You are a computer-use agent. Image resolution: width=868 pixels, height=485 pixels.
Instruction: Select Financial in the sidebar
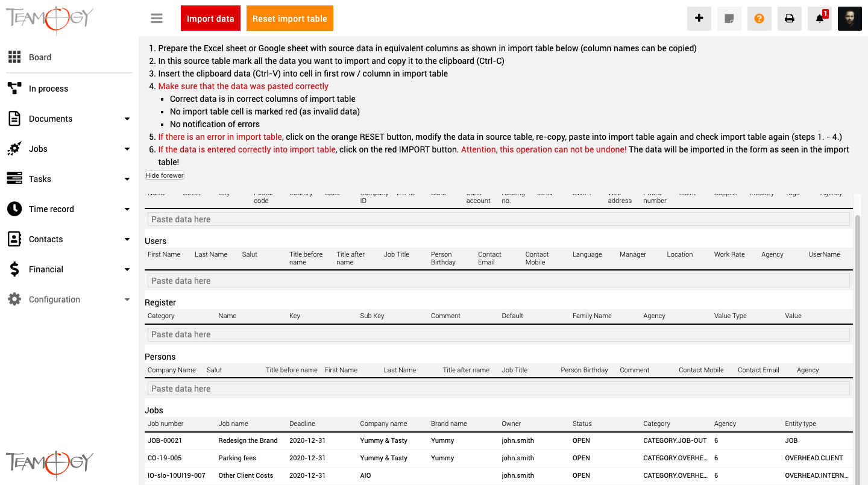click(x=46, y=269)
